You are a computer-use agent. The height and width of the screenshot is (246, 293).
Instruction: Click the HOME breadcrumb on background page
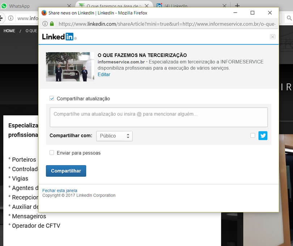pyautogui.click(x=9, y=31)
